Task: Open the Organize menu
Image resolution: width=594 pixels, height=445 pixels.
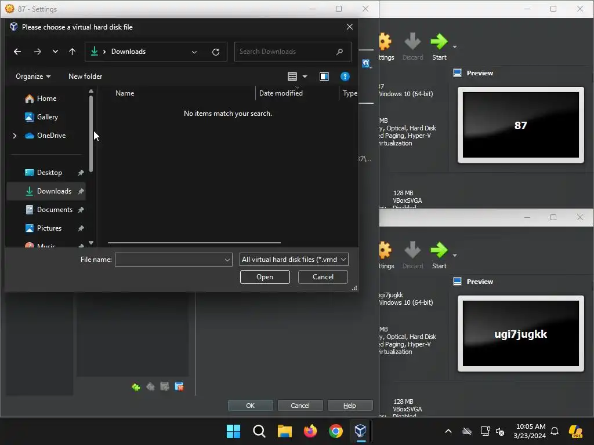Action: pos(33,76)
